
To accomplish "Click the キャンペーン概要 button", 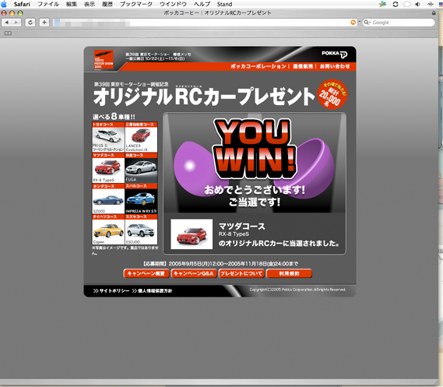I will (x=146, y=273).
